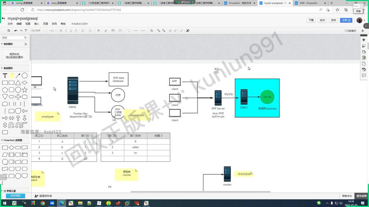
Task: Click the magic wand beautify icon
Action: point(188,31)
